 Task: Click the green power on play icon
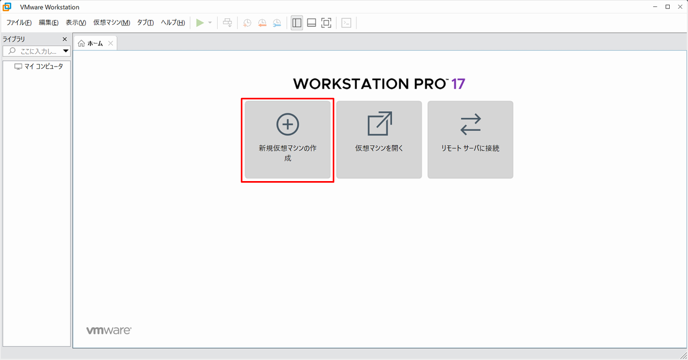click(200, 23)
